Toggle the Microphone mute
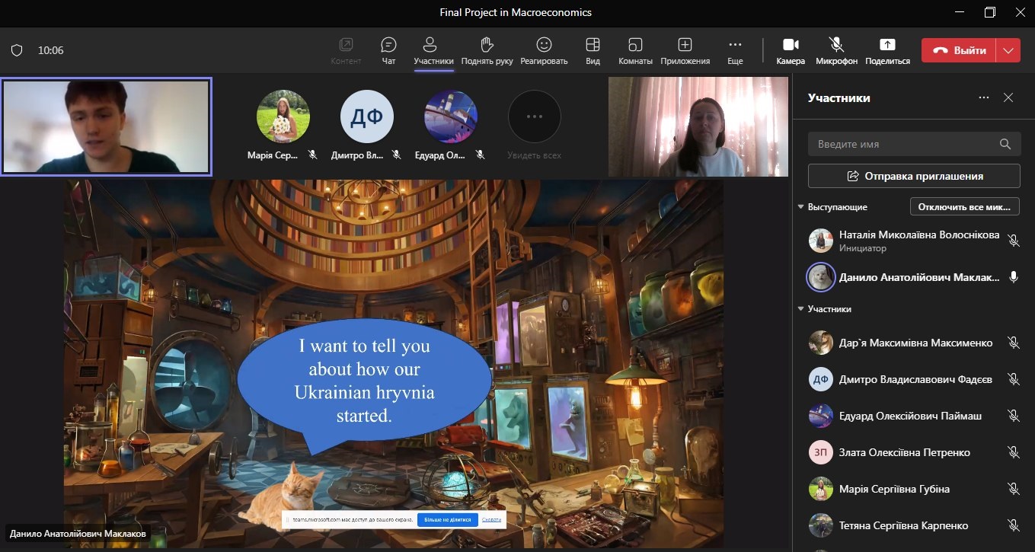 click(836, 45)
